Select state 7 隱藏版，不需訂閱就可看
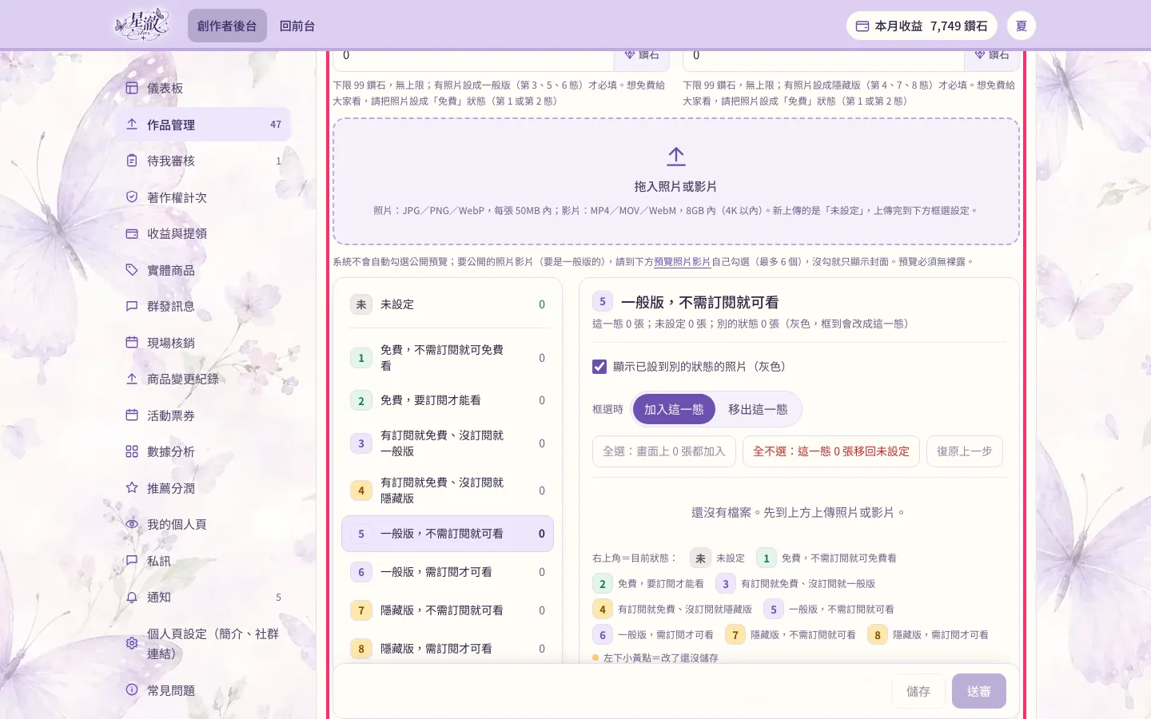 [448, 610]
